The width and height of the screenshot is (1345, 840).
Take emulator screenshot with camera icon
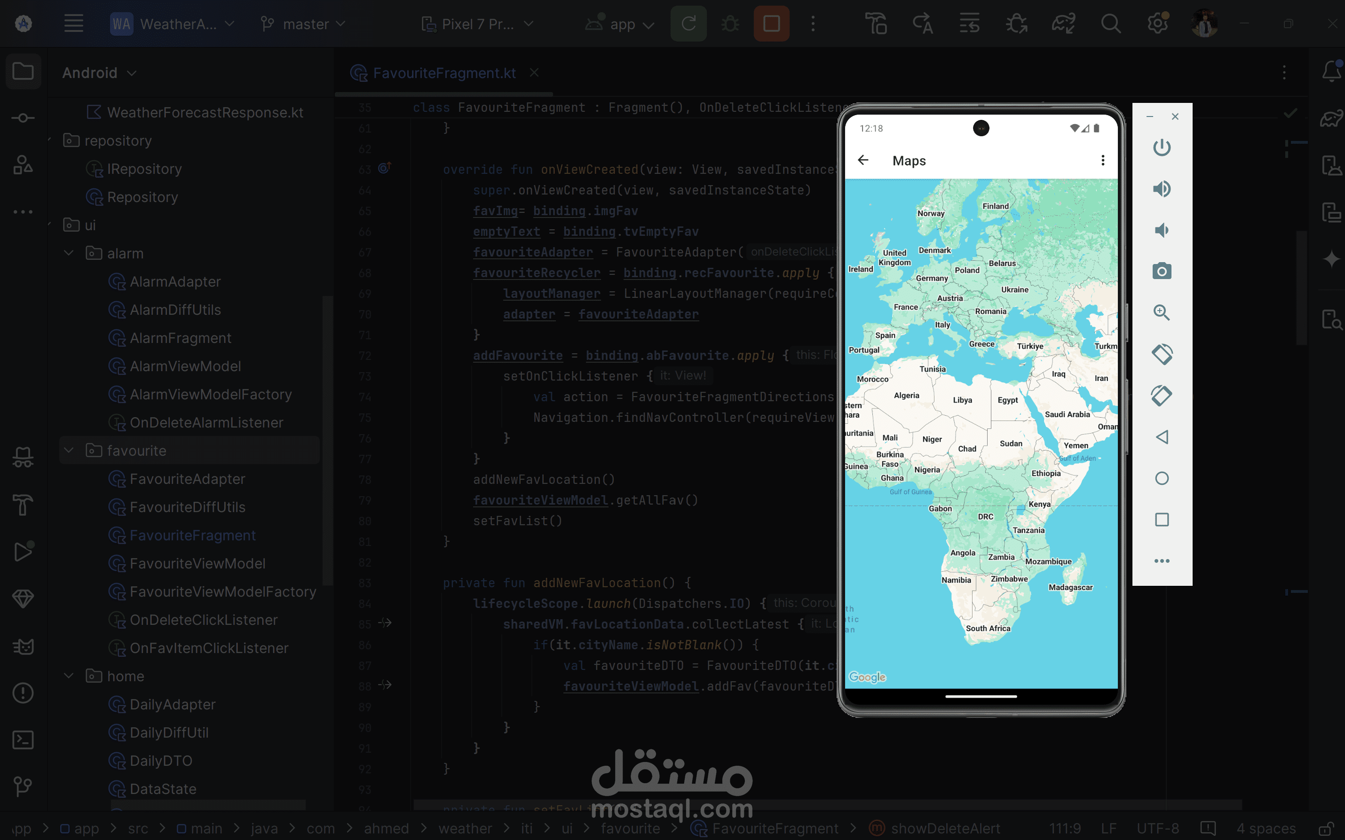point(1162,271)
